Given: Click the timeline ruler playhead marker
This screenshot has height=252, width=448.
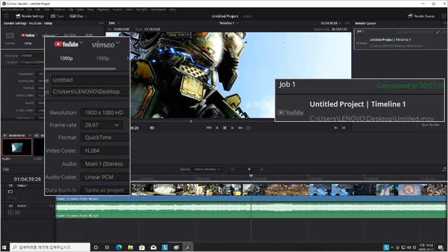Looking at the screenshot, I should [251, 176].
